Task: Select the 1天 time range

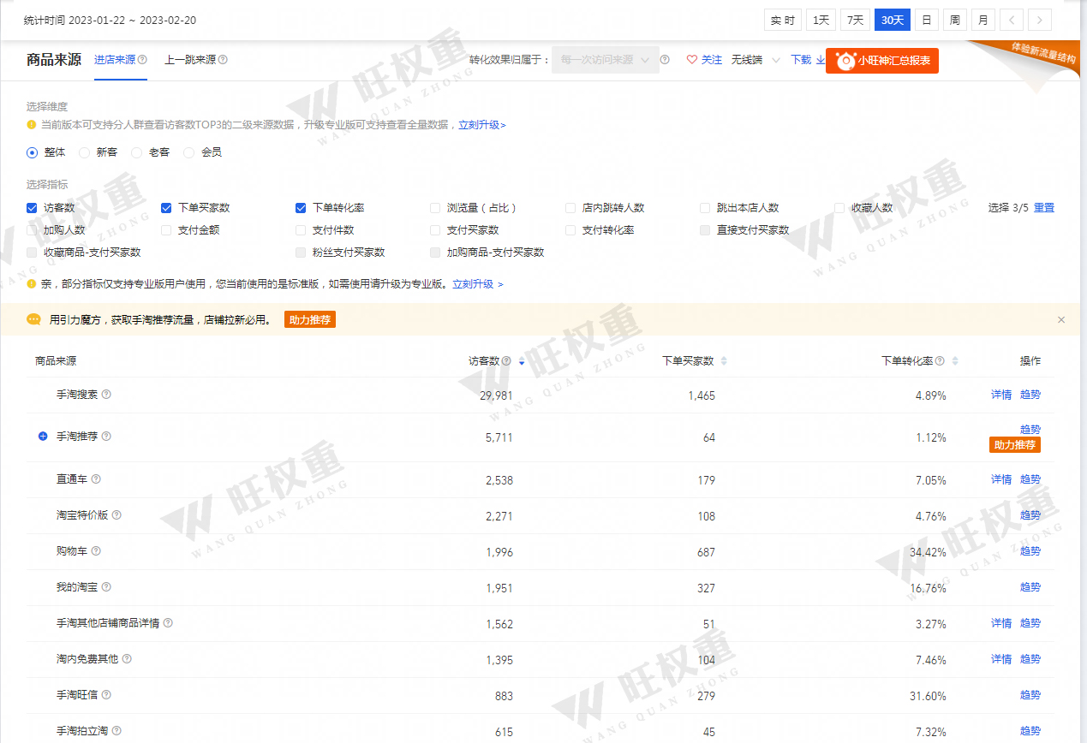Action: pos(821,20)
